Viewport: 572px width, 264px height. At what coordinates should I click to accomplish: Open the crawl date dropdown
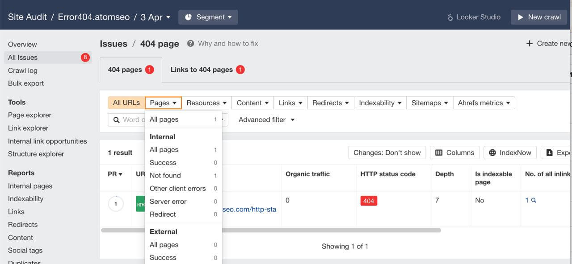[x=156, y=17]
